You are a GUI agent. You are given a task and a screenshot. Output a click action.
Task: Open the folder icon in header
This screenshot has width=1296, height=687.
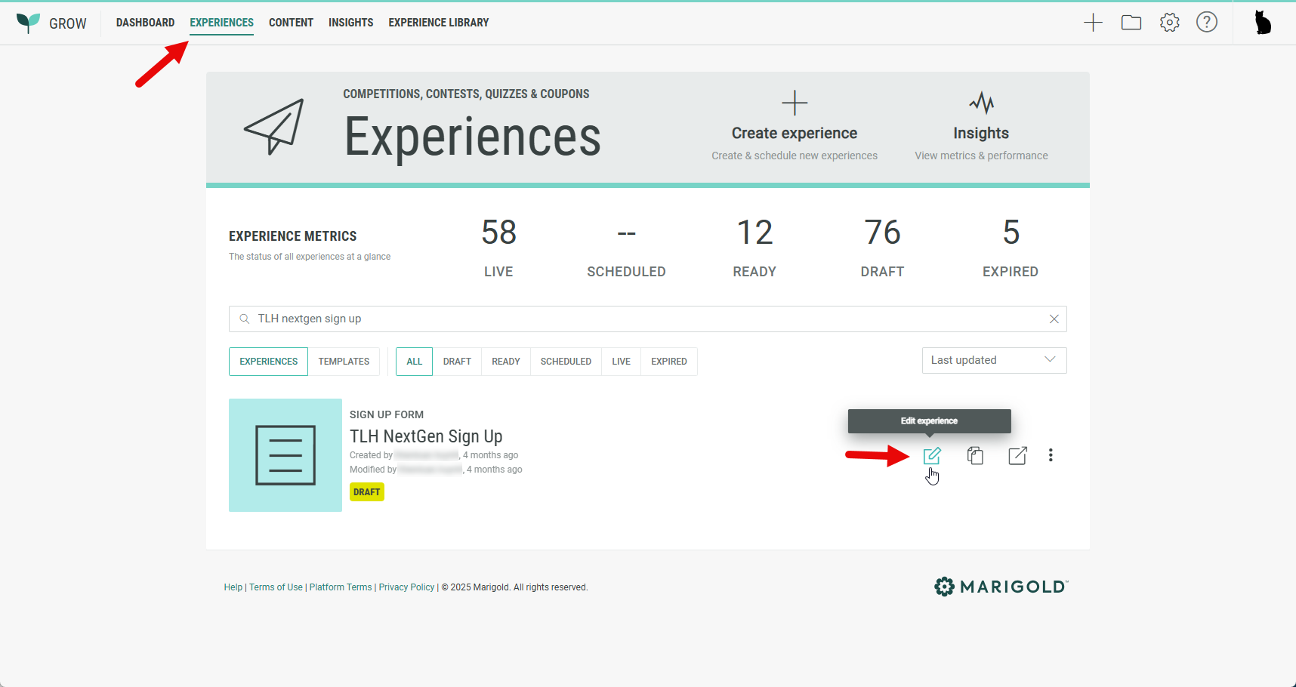click(1131, 23)
